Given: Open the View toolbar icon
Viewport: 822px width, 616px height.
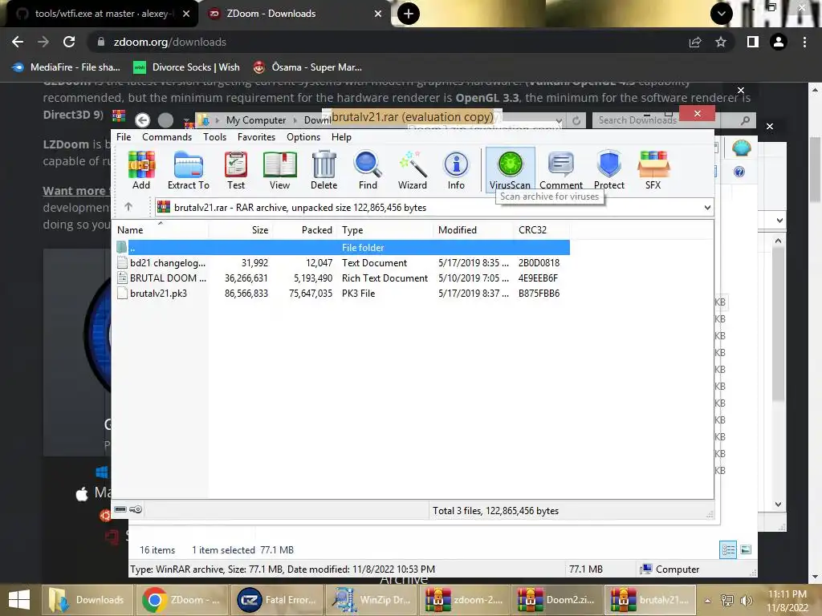Looking at the screenshot, I should [x=279, y=170].
